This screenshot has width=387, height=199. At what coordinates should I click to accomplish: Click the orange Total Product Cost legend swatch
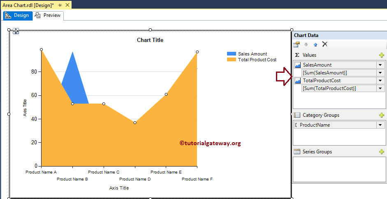232,60
